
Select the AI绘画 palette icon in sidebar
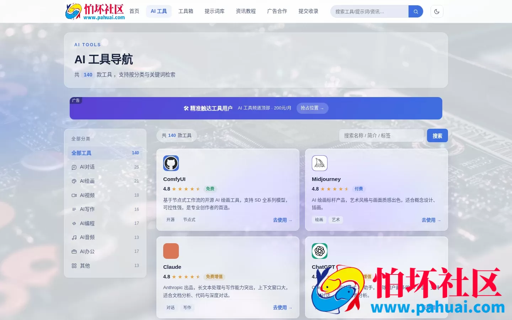click(x=74, y=181)
